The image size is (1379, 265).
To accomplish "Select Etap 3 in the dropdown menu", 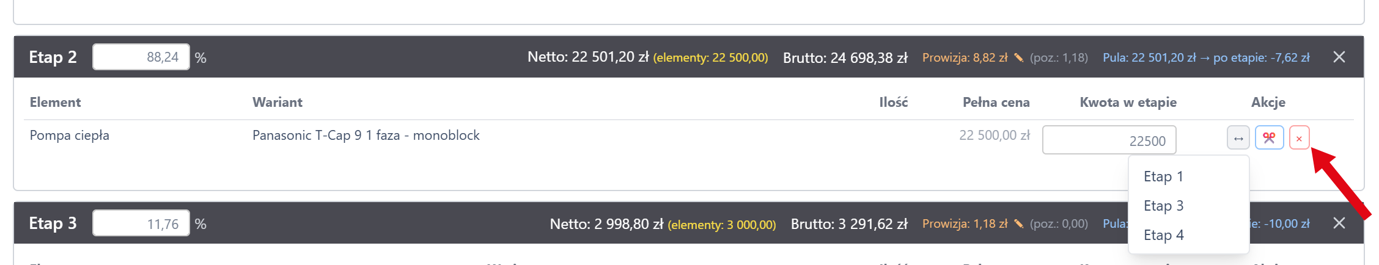I will point(1163,206).
